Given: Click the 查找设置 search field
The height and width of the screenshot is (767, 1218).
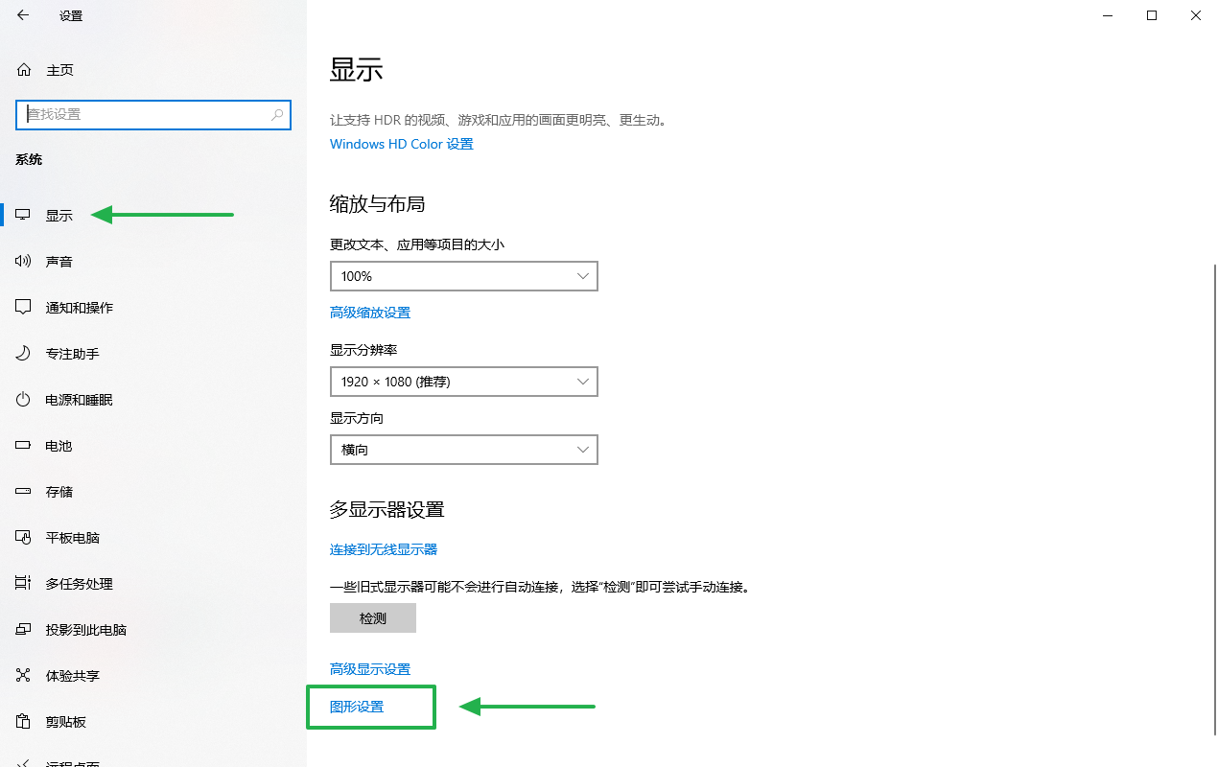Looking at the screenshot, I should point(153,114).
